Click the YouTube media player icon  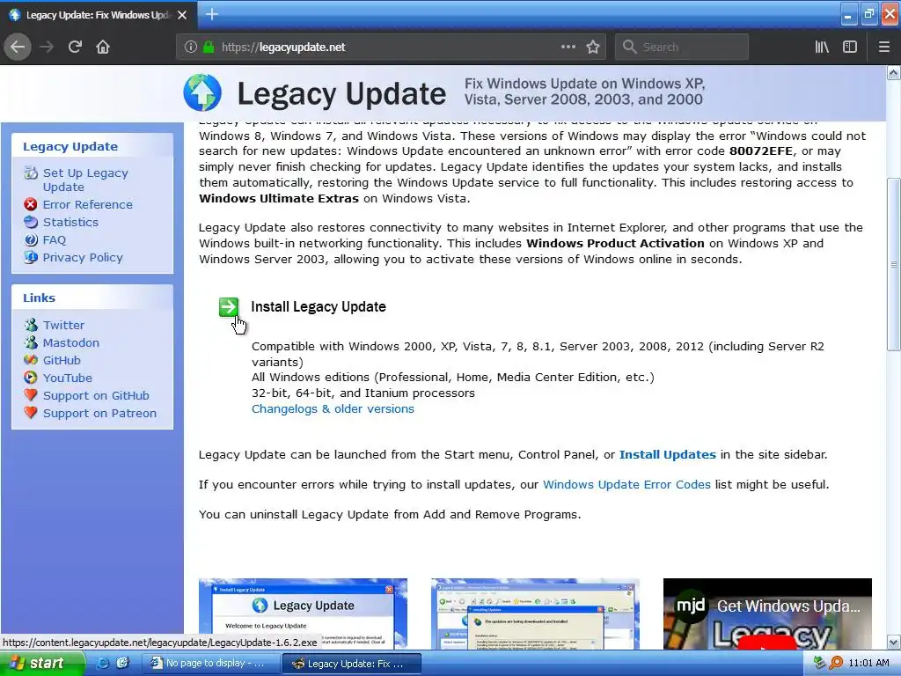coord(31,378)
